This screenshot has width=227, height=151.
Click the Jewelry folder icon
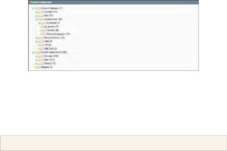(x=42, y=27)
